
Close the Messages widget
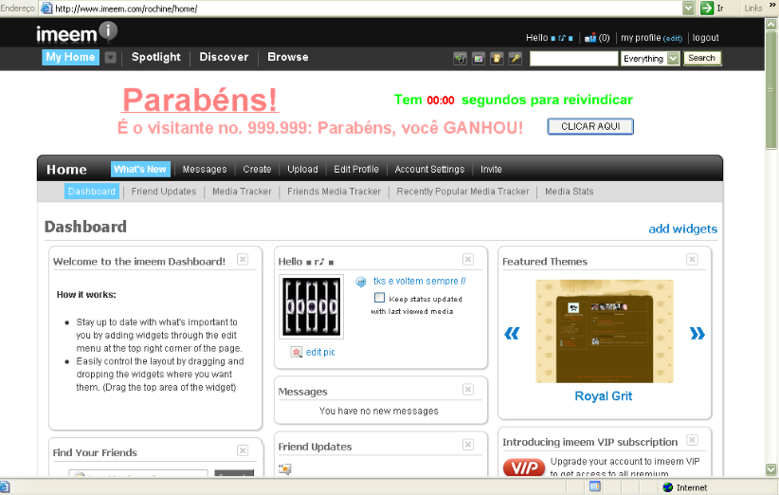coord(468,390)
